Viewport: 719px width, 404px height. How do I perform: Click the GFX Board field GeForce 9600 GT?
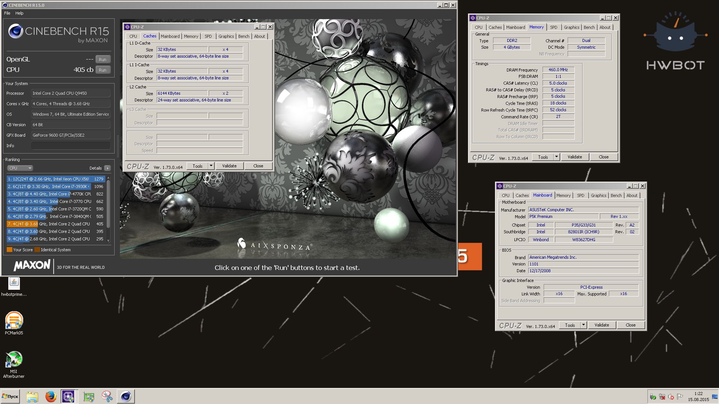(x=70, y=135)
